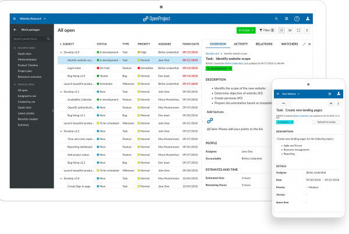Viewport: 349px width, 234px height.
Task: Open the Website Relaunch project dropdown
Action: [x=33, y=19]
